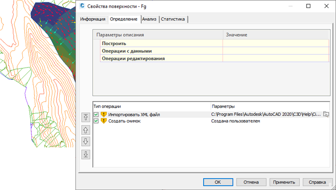Switch to the Информация tab
This screenshot has height=190, width=336.
93,19
